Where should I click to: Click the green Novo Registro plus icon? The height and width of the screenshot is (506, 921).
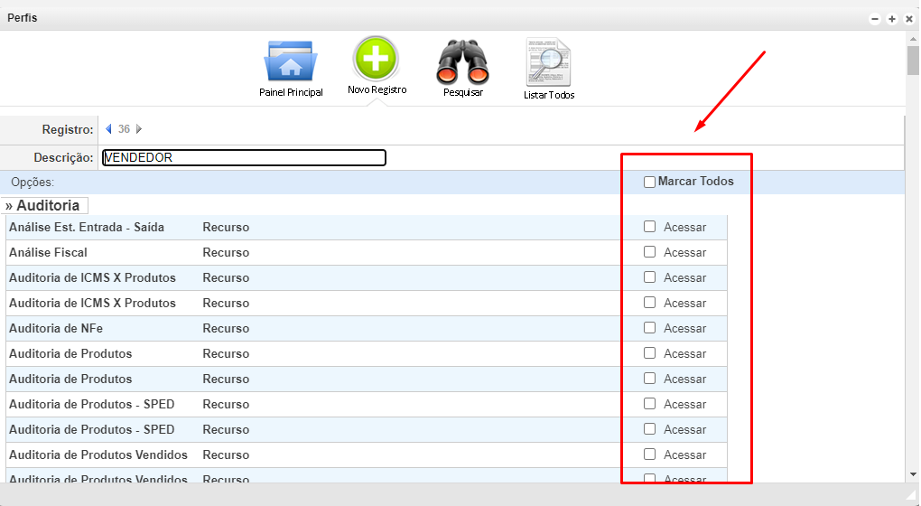pyautogui.click(x=376, y=59)
